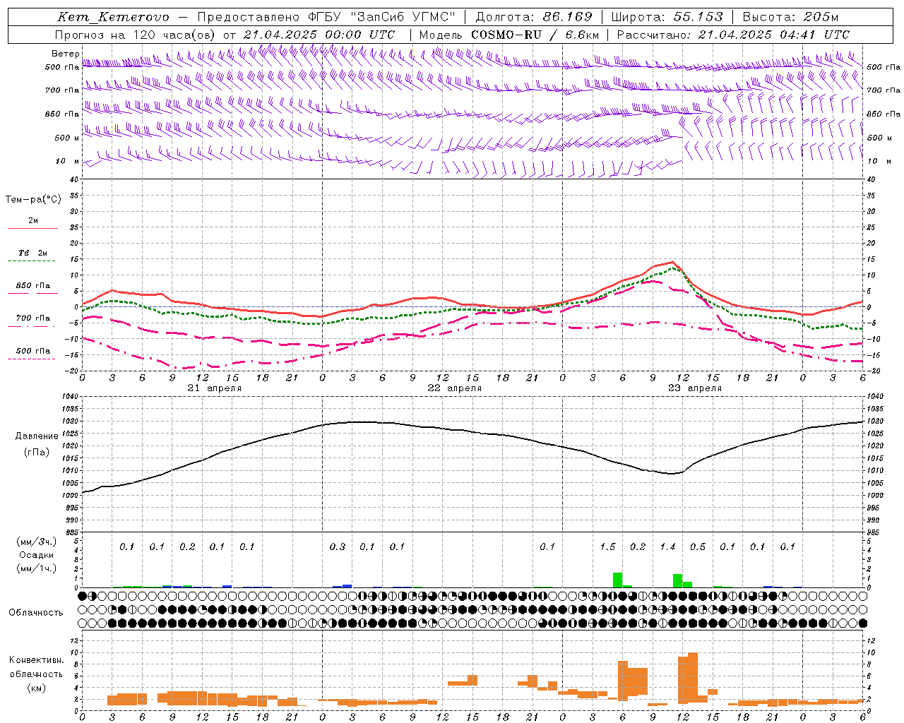Click the Прогноз на 120 часа(ов) forecast text
904x723 pixels.
[x=136, y=34]
